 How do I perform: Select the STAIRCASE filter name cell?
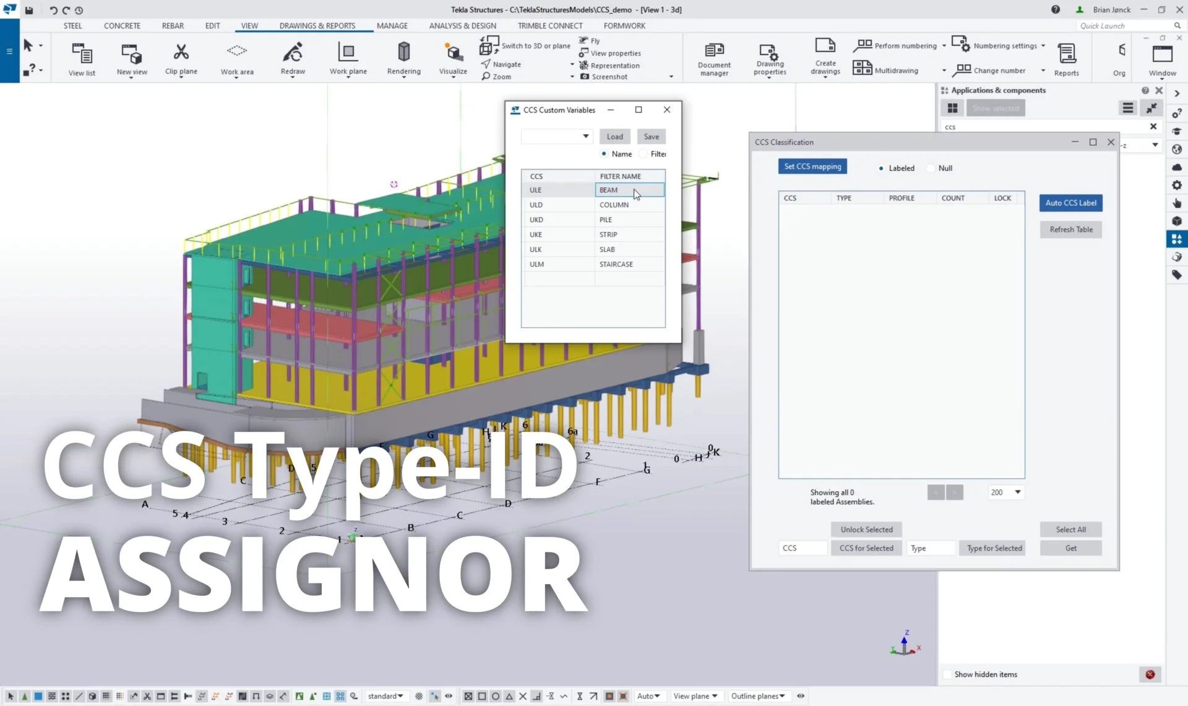pos(630,264)
